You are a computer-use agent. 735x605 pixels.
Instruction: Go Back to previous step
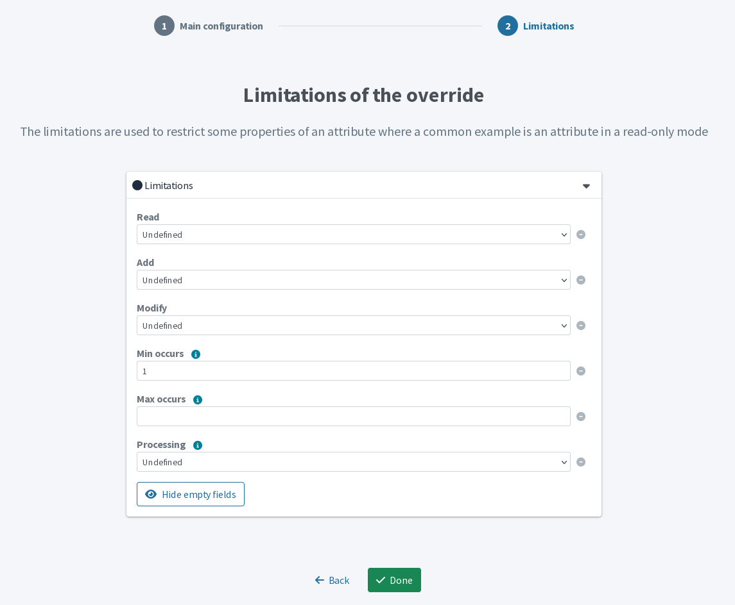point(332,580)
